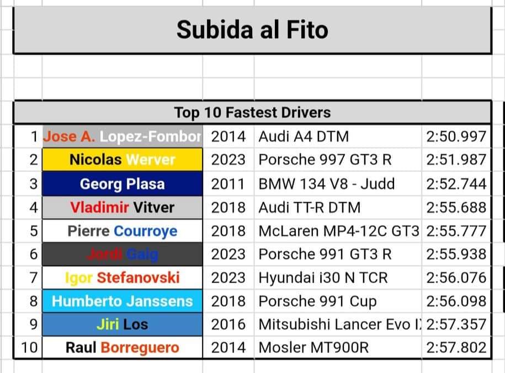Click the Subida al Fito title cell
The height and width of the screenshot is (373, 505).
[x=252, y=29]
